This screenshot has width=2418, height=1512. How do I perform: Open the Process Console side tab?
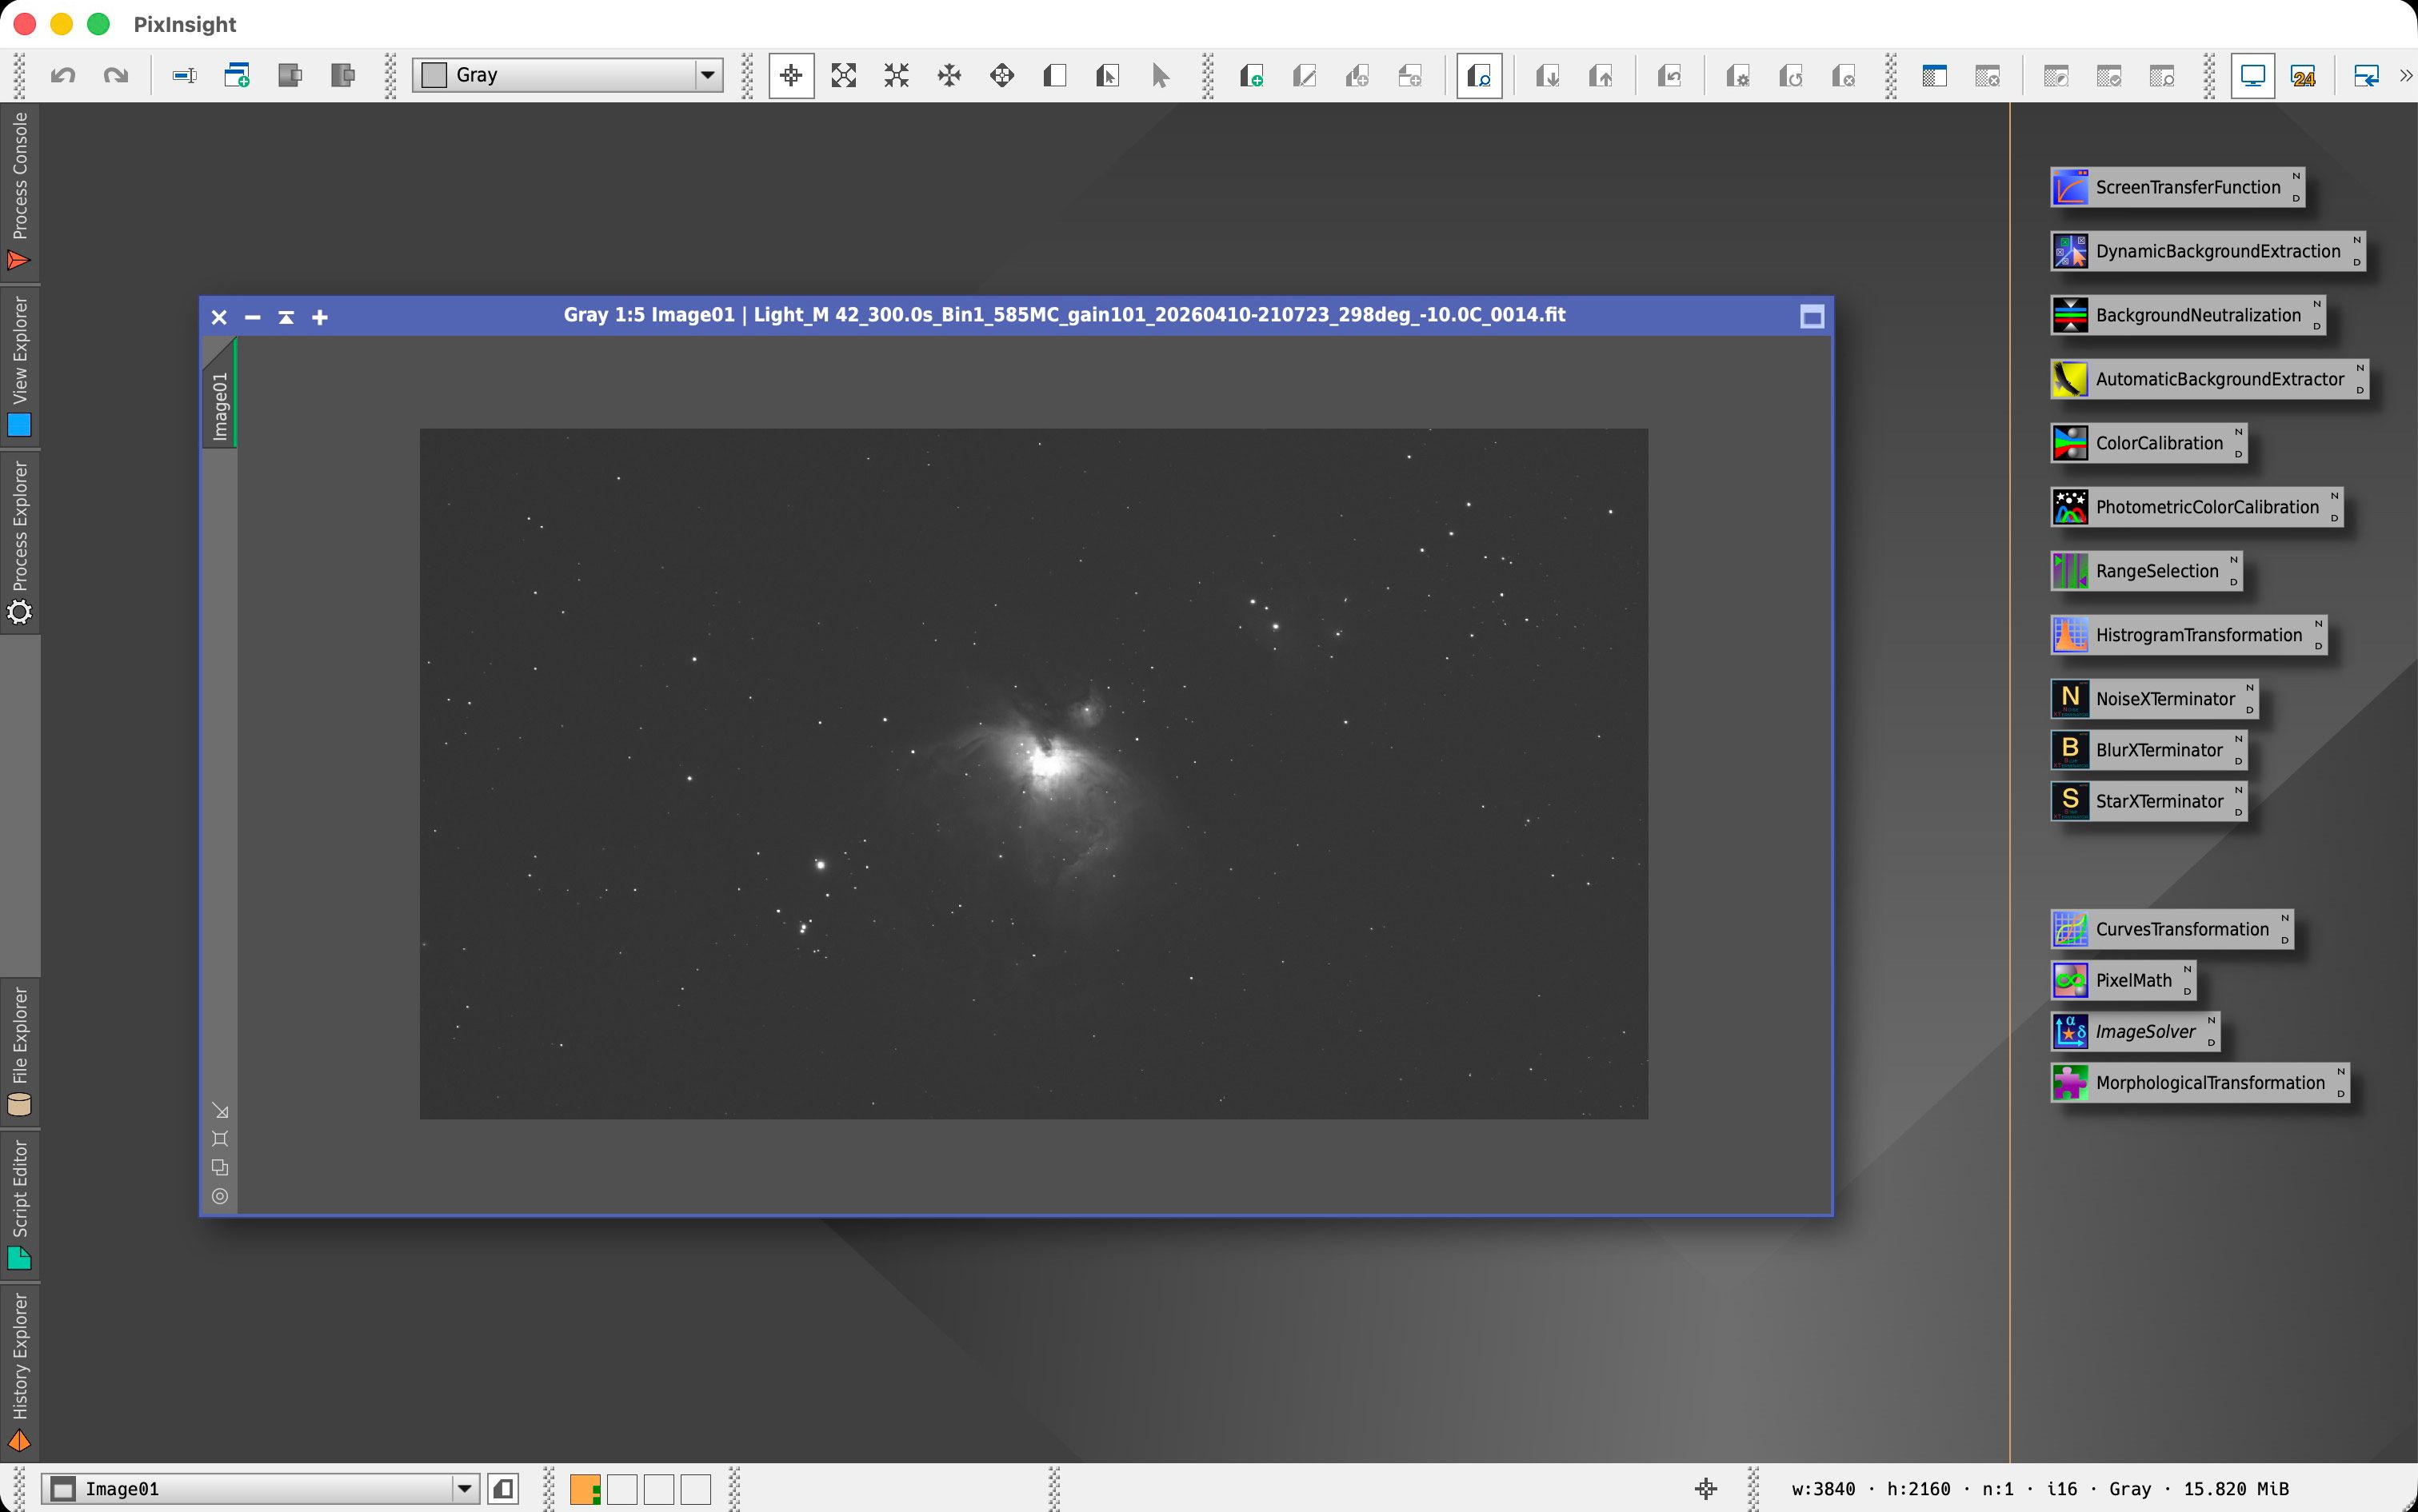(19, 190)
